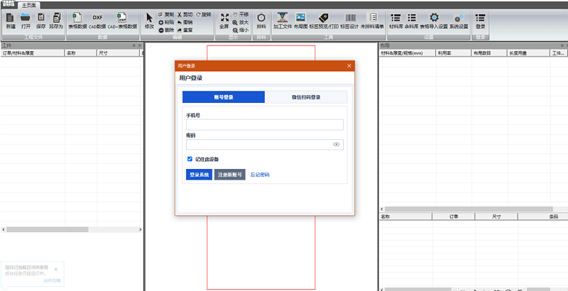This screenshot has height=291, width=568.
Task: Click the 注册新账号 button
Action: (x=230, y=175)
